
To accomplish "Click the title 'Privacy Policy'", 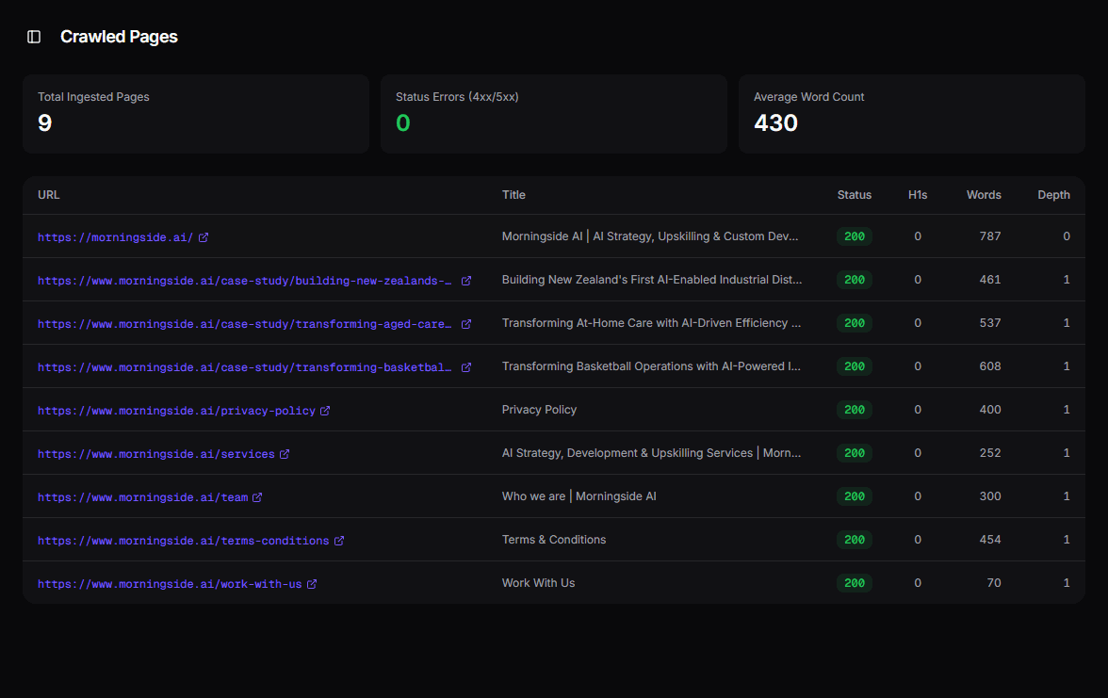I will [539, 410].
